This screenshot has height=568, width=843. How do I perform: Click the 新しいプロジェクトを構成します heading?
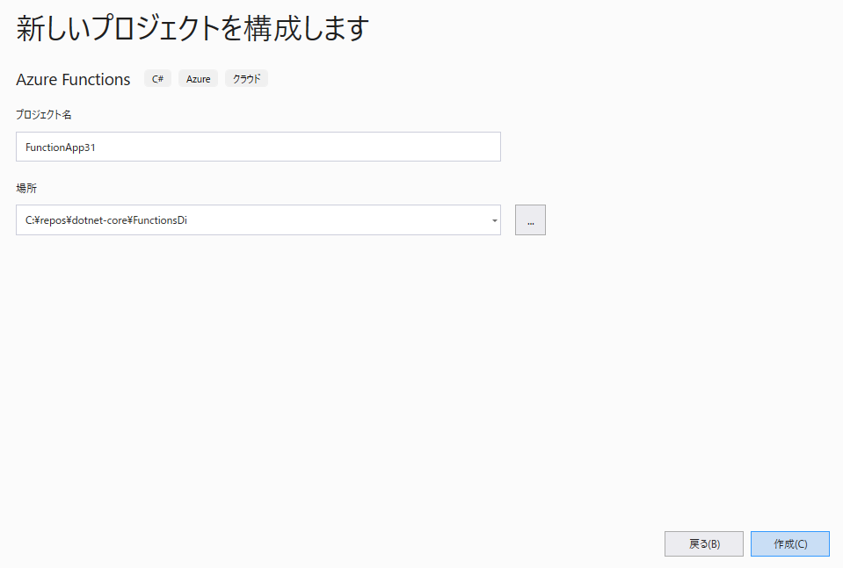[193, 28]
